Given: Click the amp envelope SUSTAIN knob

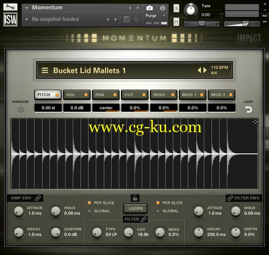Looking at the screenshot, I should click(56, 232).
